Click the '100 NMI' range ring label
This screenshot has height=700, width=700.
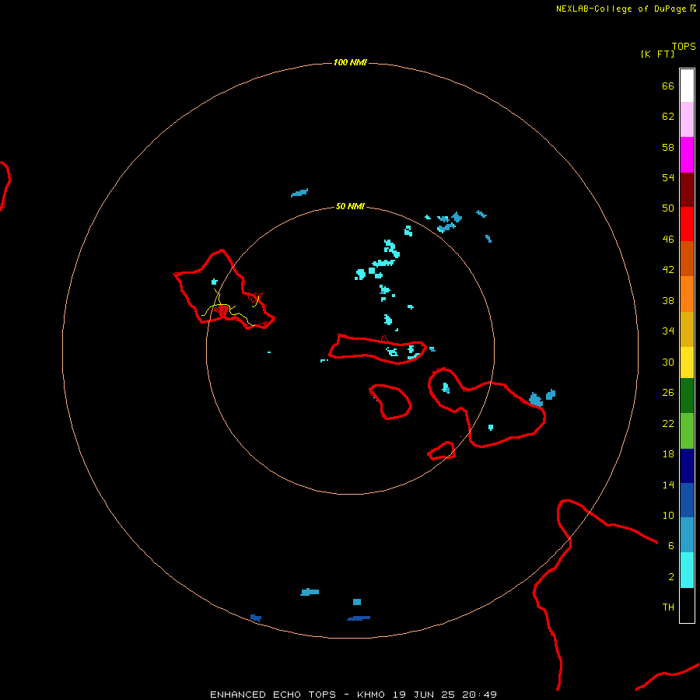click(350, 62)
